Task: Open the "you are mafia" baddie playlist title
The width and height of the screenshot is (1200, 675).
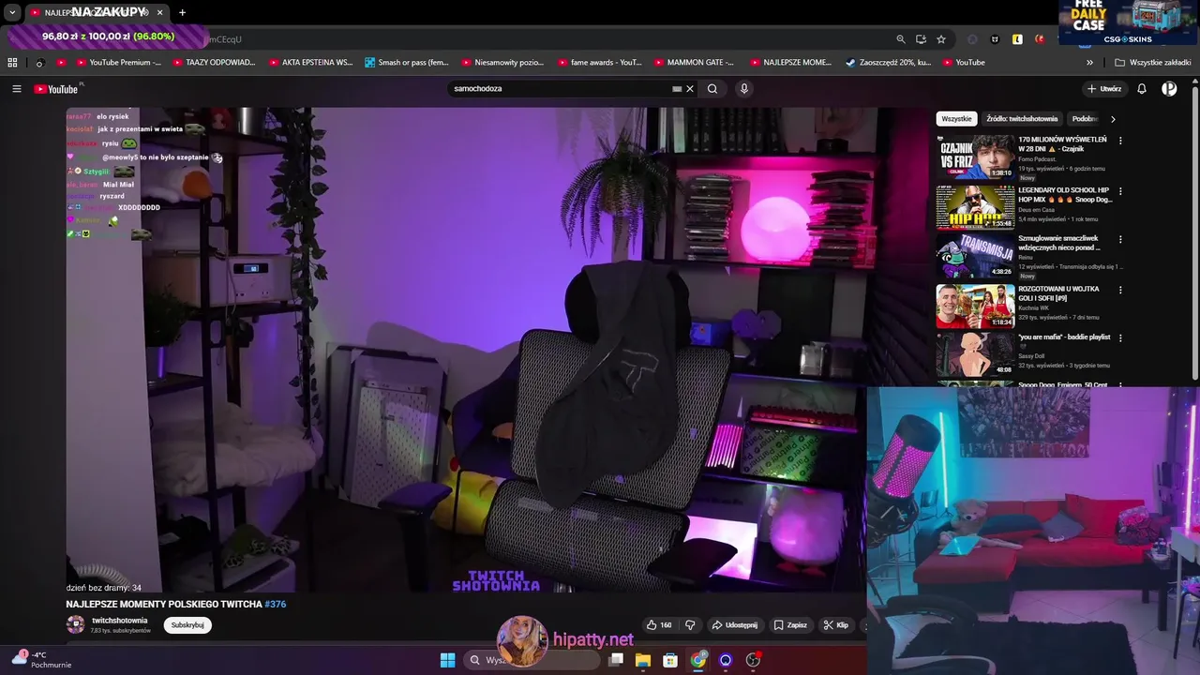Action: (1064, 337)
